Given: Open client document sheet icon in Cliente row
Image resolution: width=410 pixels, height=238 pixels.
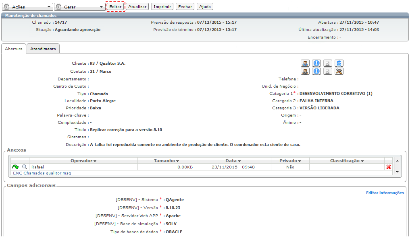Looking at the screenshot, I should click(328, 64).
